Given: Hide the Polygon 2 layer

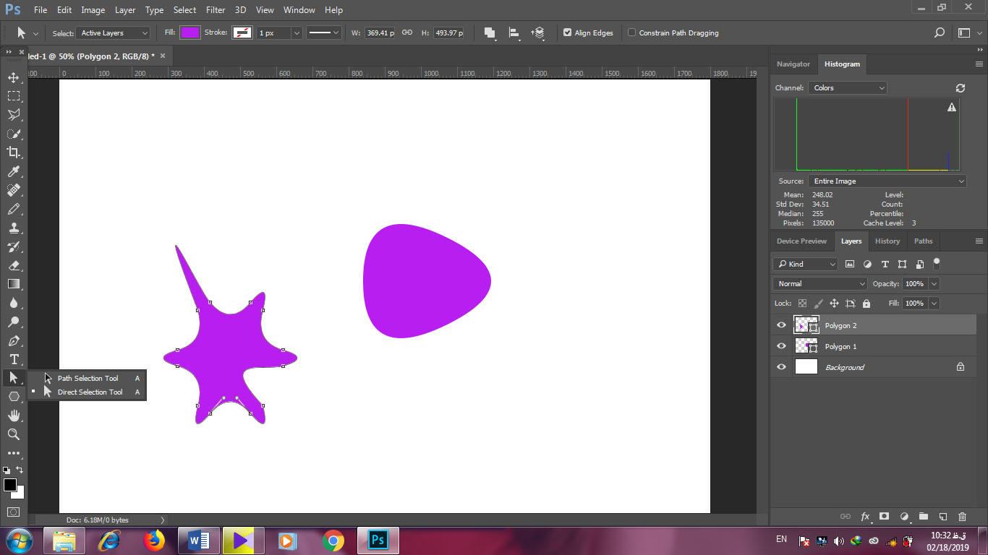Looking at the screenshot, I should coord(781,325).
